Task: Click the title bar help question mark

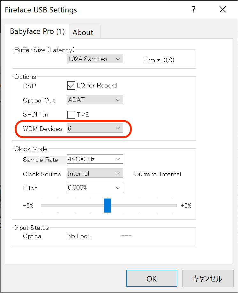Action: pyautogui.click(x=193, y=10)
